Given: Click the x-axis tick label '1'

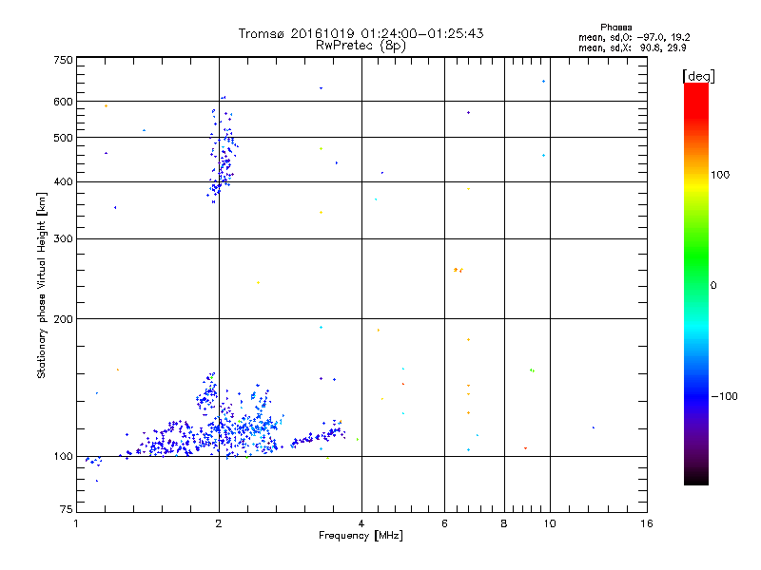Looking at the screenshot, I should click(76, 523).
